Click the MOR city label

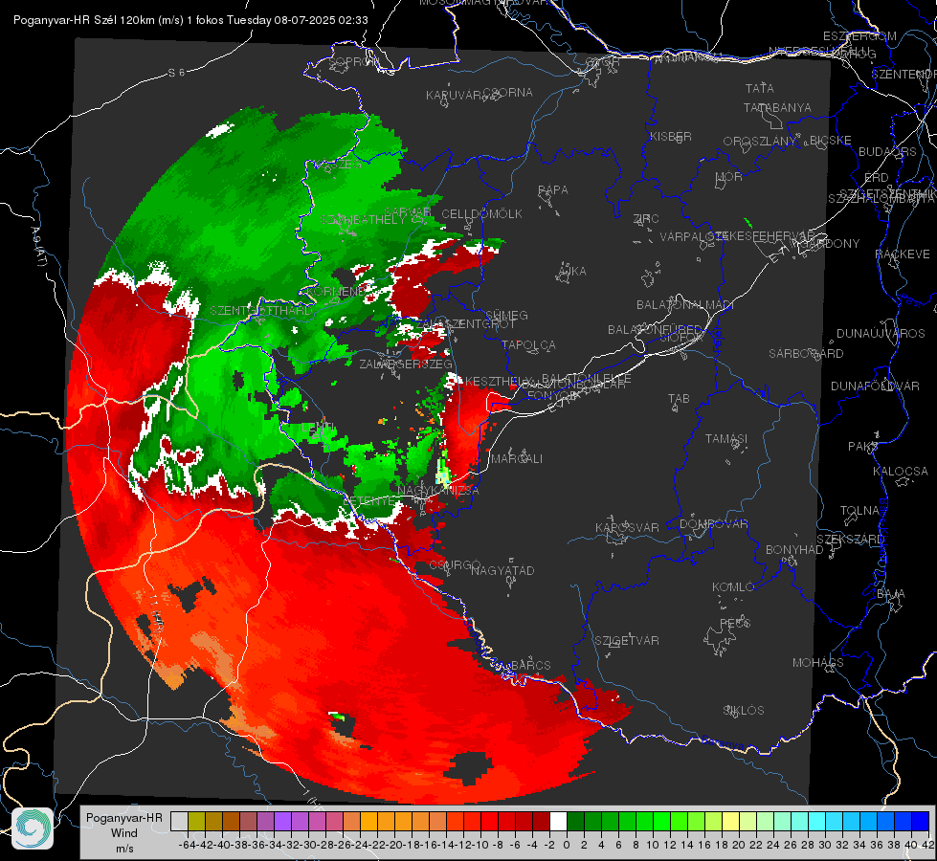click(729, 176)
